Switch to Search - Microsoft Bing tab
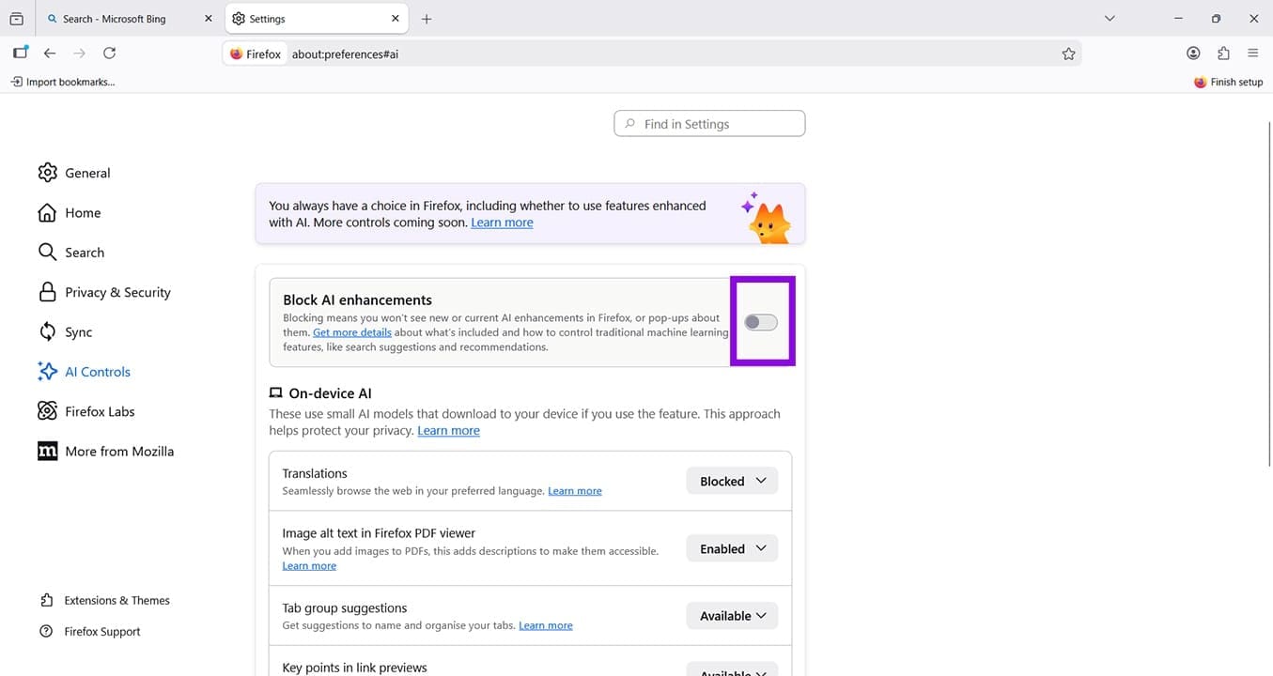This screenshot has height=676, width=1273. [128, 19]
